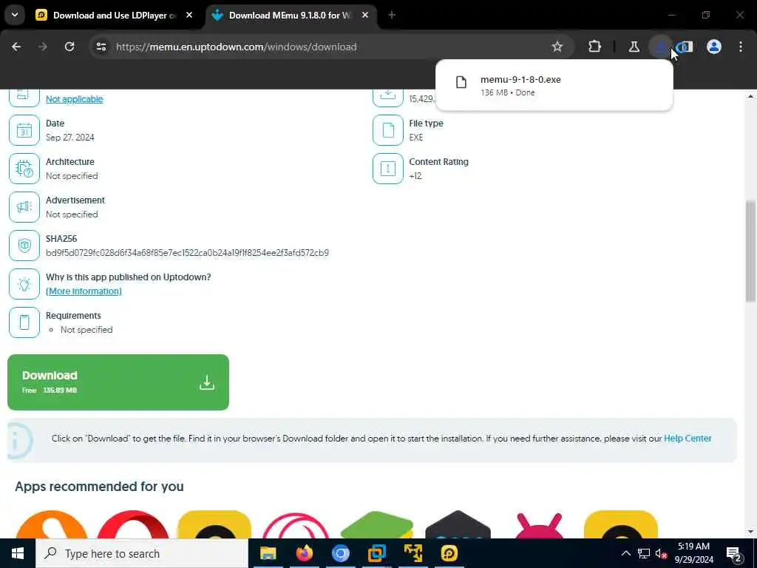Viewport: 757px width, 568px height.
Task: Click the green Download button
Action: pos(118,382)
